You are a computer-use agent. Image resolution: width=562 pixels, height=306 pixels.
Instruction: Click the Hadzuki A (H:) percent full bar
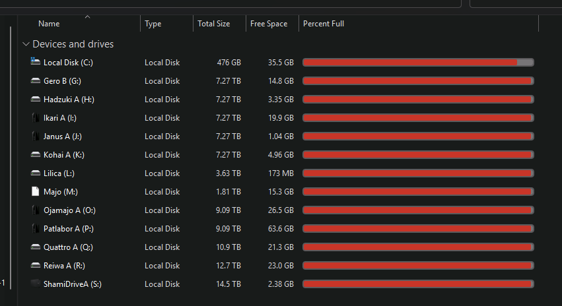click(418, 99)
